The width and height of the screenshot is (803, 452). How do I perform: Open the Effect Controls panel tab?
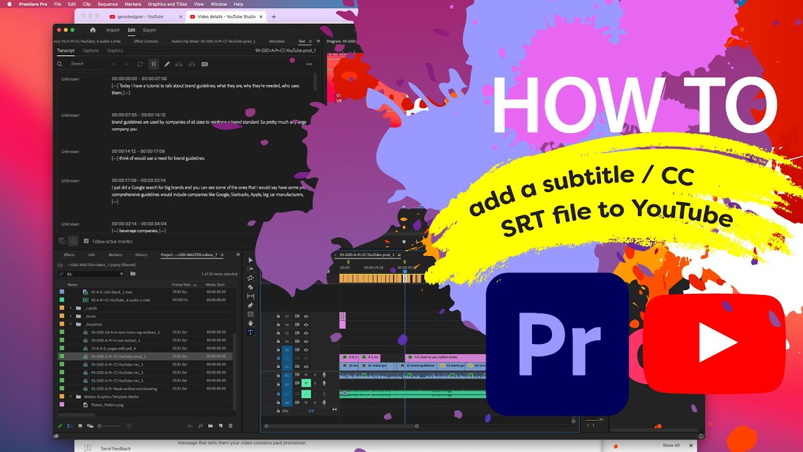click(146, 41)
